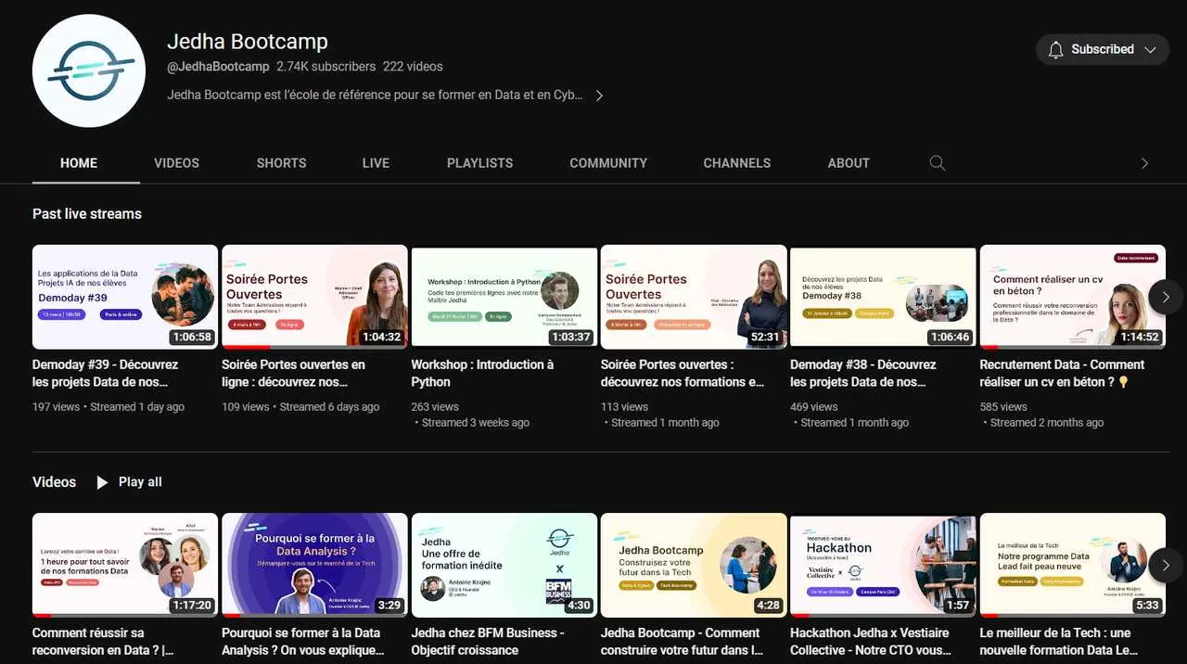
Task: Open title Recrutement Data - Comment réaliser un cv
Action: (1062, 373)
